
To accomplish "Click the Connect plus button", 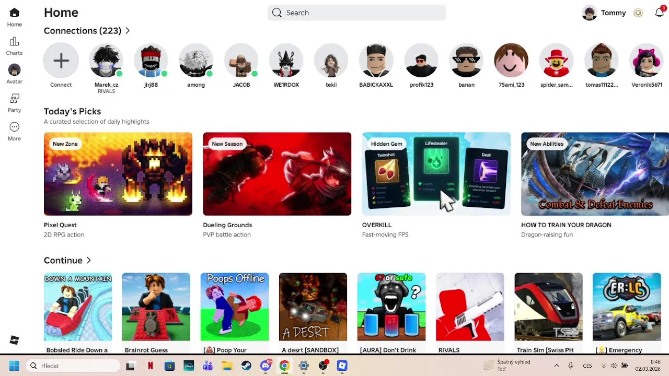I will pyautogui.click(x=61, y=61).
